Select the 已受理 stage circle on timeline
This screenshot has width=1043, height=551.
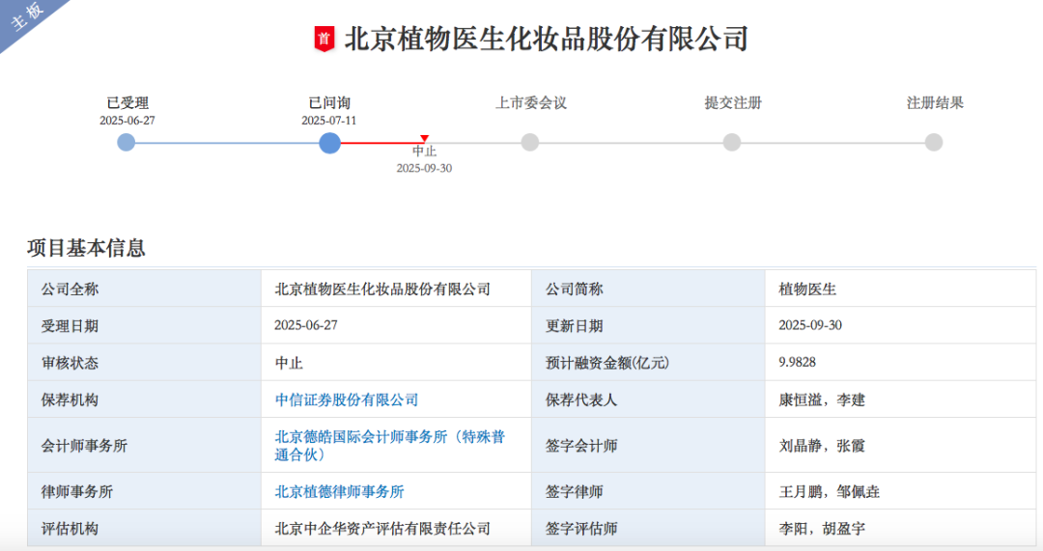[127, 143]
